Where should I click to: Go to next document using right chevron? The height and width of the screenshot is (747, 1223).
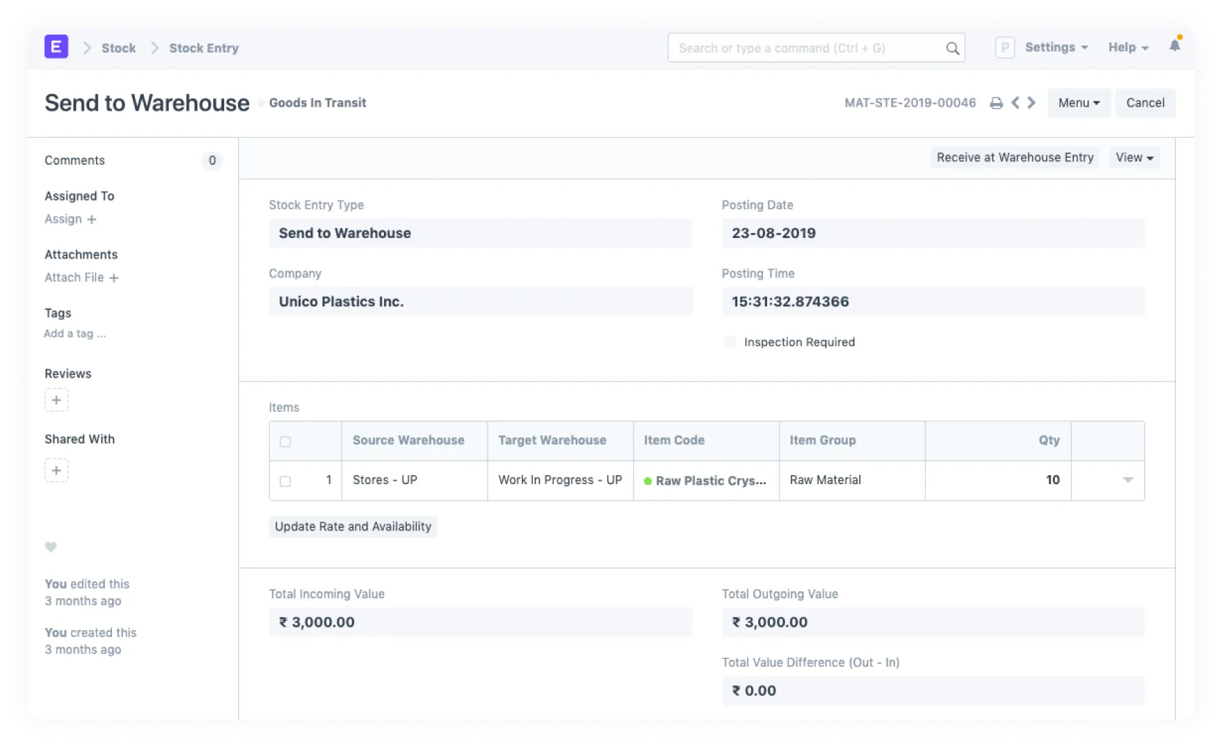tap(1031, 103)
